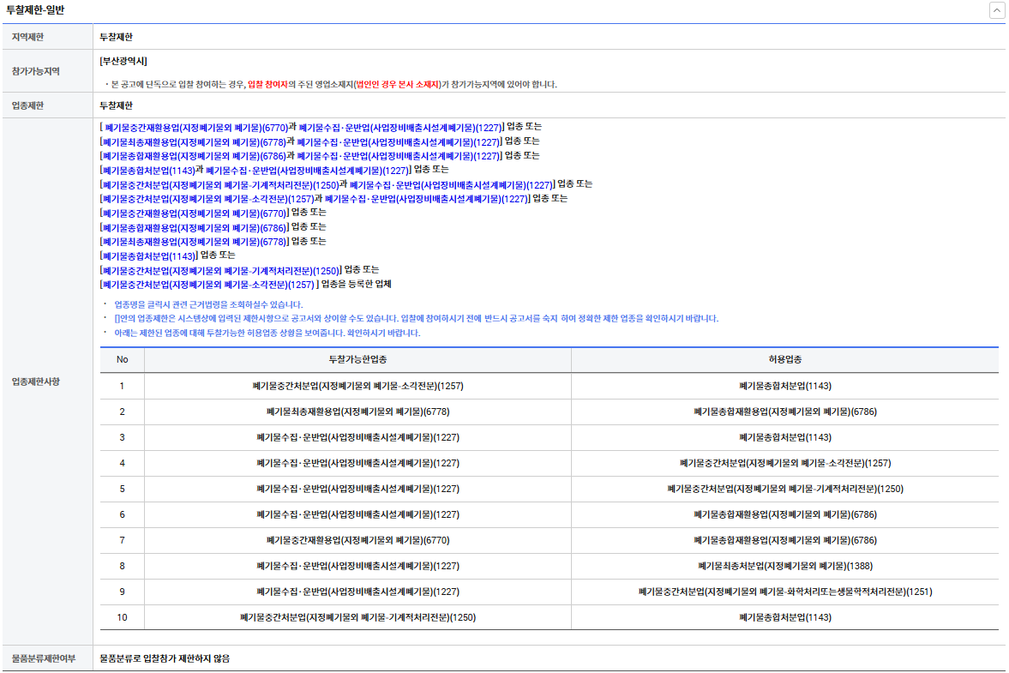1009x673 pixels.
Task: Click 폐기물수집·운반업(1227) link in the first line
Action: [x=399, y=127]
